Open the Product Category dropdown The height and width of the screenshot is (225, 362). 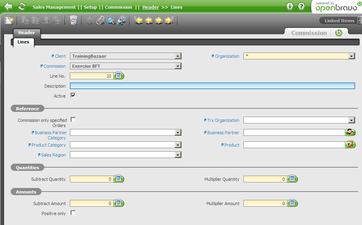tap(178, 145)
